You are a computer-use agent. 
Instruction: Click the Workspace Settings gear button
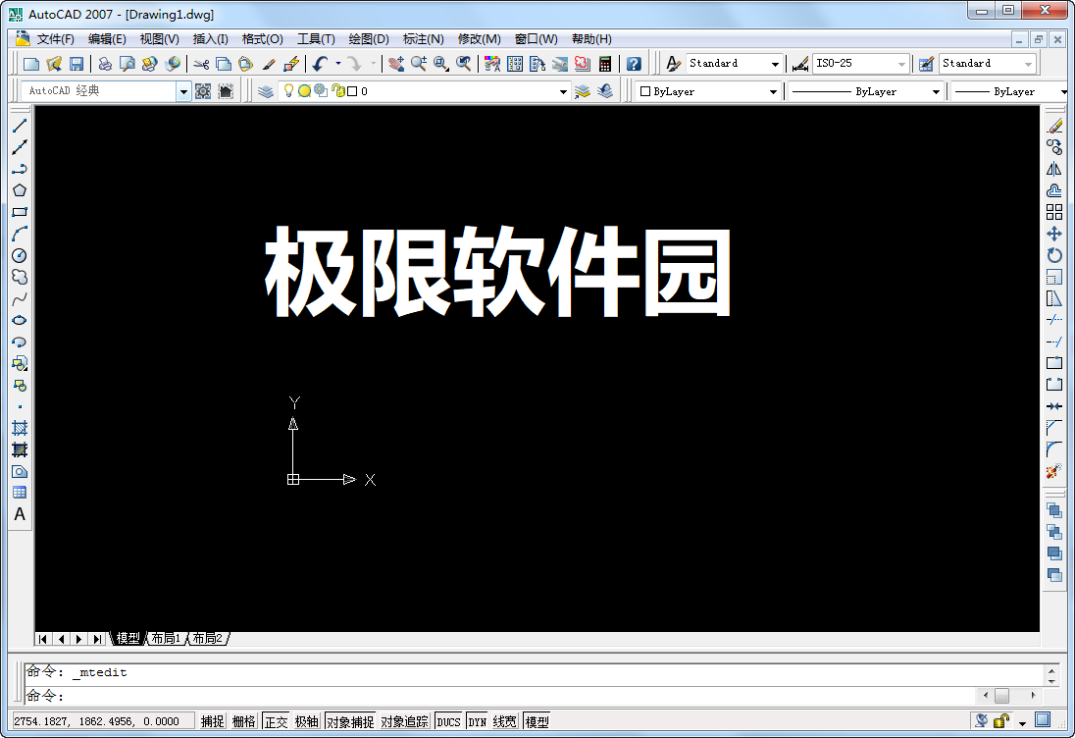point(203,91)
